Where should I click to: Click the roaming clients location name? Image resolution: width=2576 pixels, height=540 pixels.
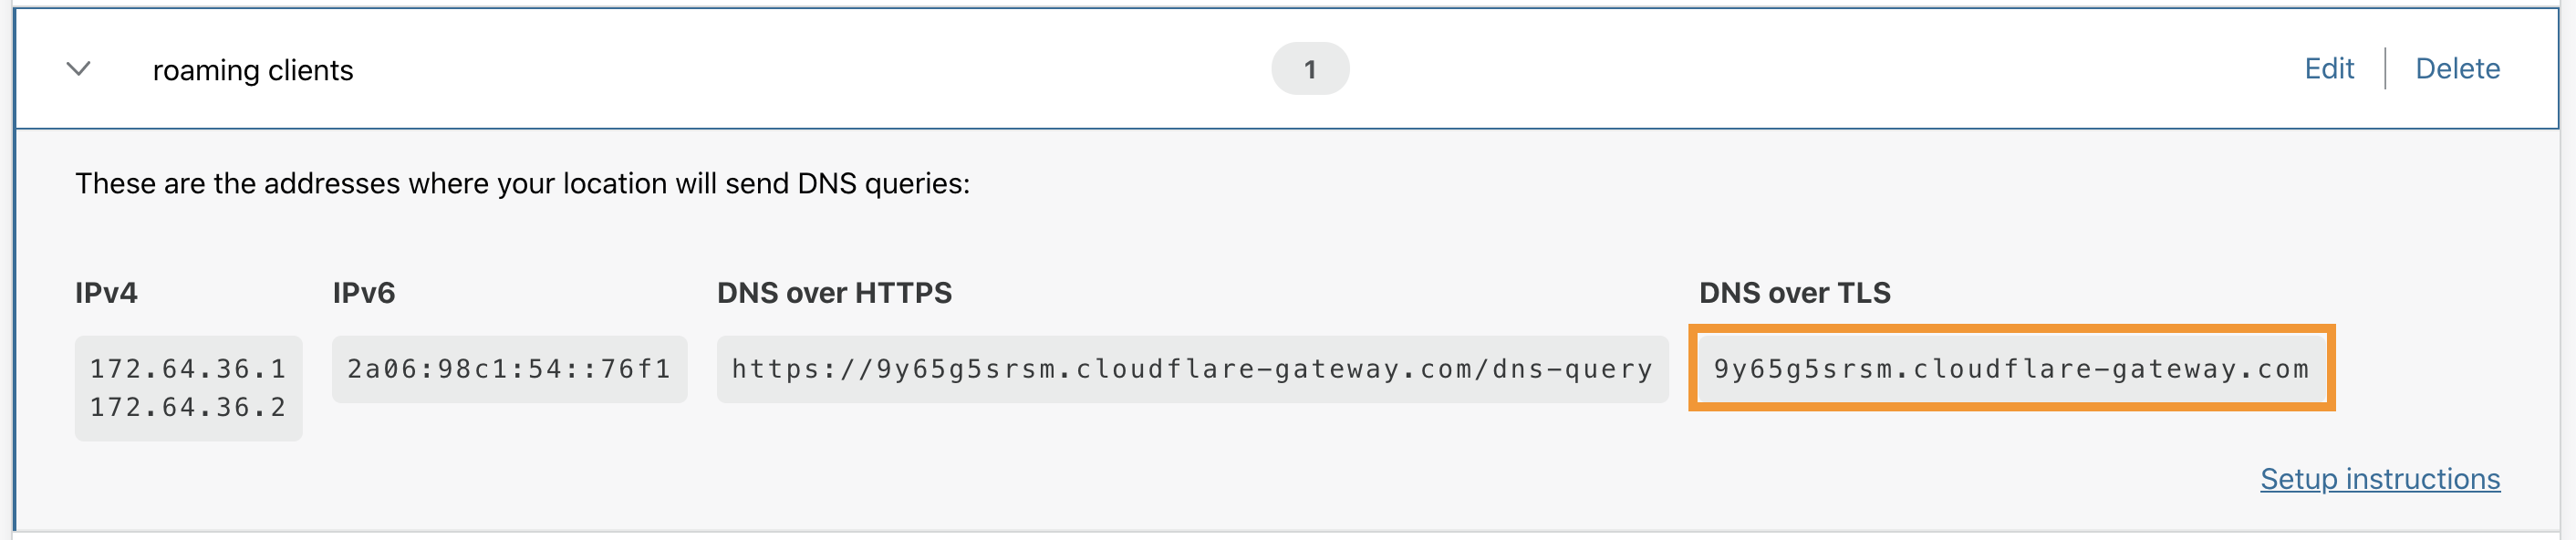pyautogui.click(x=253, y=70)
